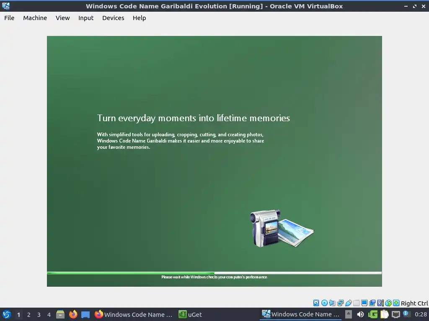Switch to the uGet taskbar window
Viewport: 429px width, 321px height.
pos(191,314)
